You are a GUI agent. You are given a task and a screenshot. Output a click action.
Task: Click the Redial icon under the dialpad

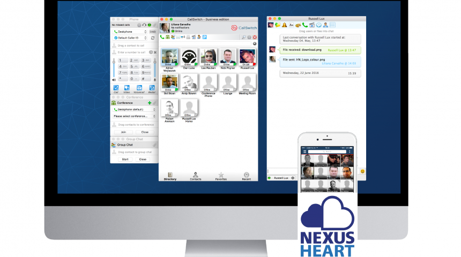152,88
